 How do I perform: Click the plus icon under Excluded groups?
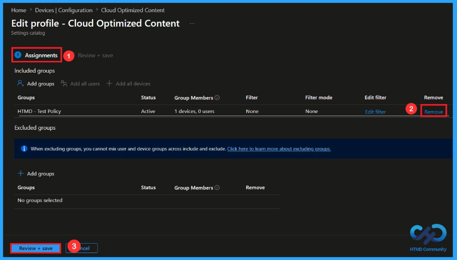coord(20,173)
